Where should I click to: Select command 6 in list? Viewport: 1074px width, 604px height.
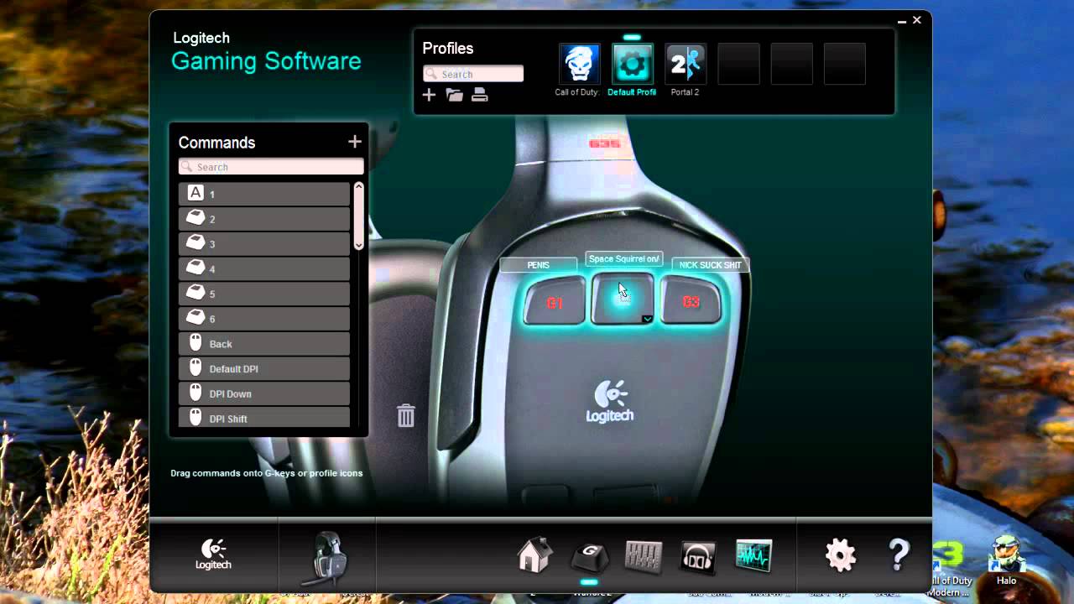pyautogui.click(x=263, y=319)
